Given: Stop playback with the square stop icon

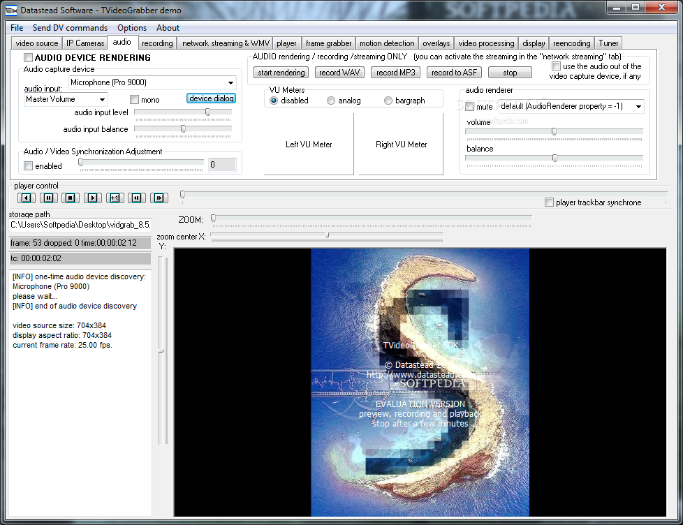Looking at the screenshot, I should [x=70, y=198].
